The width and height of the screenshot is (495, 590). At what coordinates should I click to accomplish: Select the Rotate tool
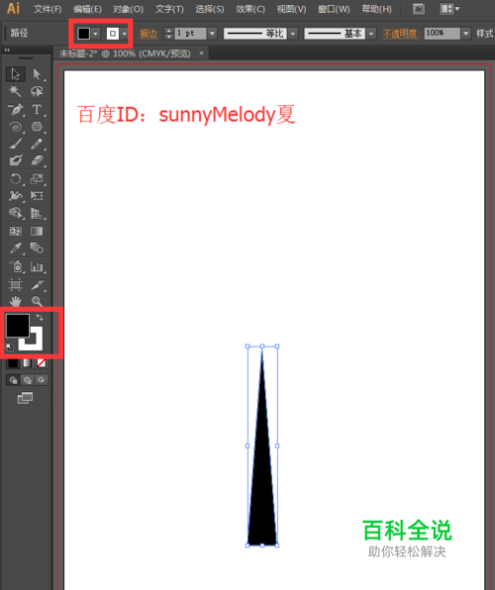pos(16,178)
